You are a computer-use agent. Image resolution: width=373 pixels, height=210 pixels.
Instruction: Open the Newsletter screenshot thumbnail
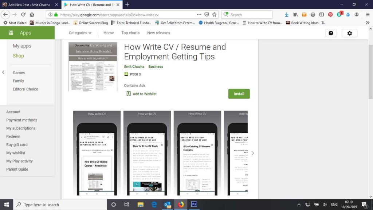coord(97,153)
